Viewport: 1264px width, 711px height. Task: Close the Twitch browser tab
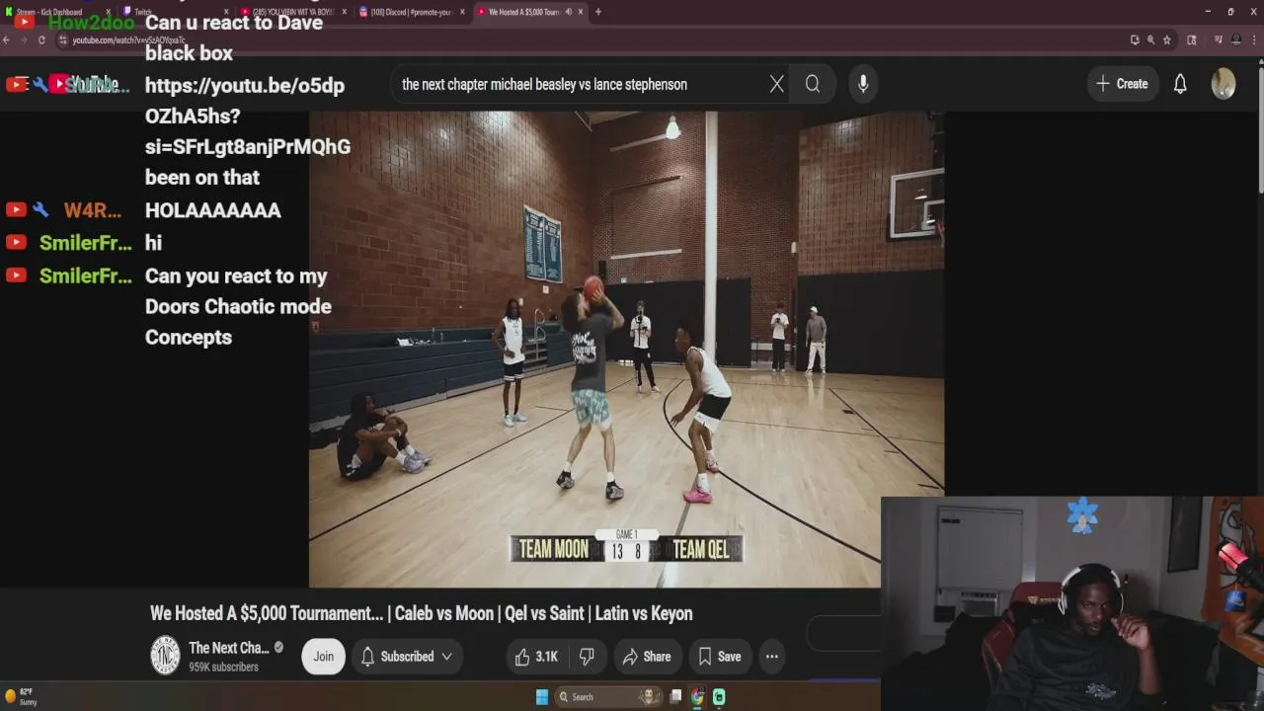[225, 12]
